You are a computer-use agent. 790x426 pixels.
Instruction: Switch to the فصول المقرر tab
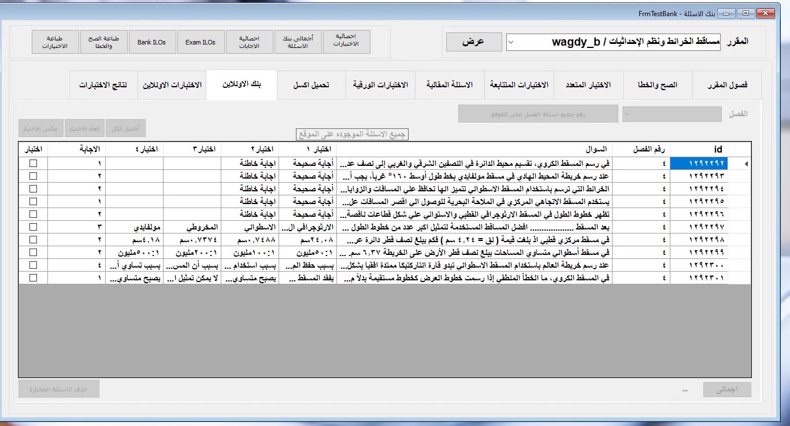[727, 85]
